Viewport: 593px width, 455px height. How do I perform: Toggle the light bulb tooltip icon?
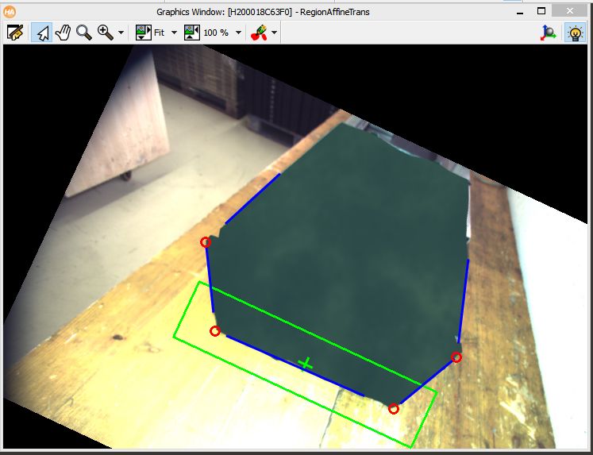pos(575,33)
